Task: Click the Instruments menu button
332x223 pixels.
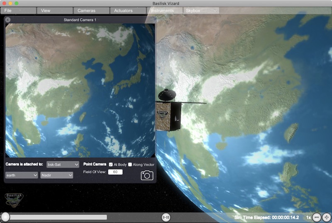Action: tap(164, 10)
